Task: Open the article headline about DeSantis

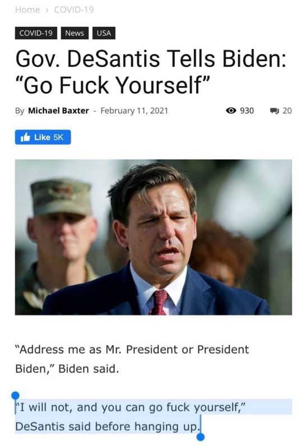Action: point(151,72)
